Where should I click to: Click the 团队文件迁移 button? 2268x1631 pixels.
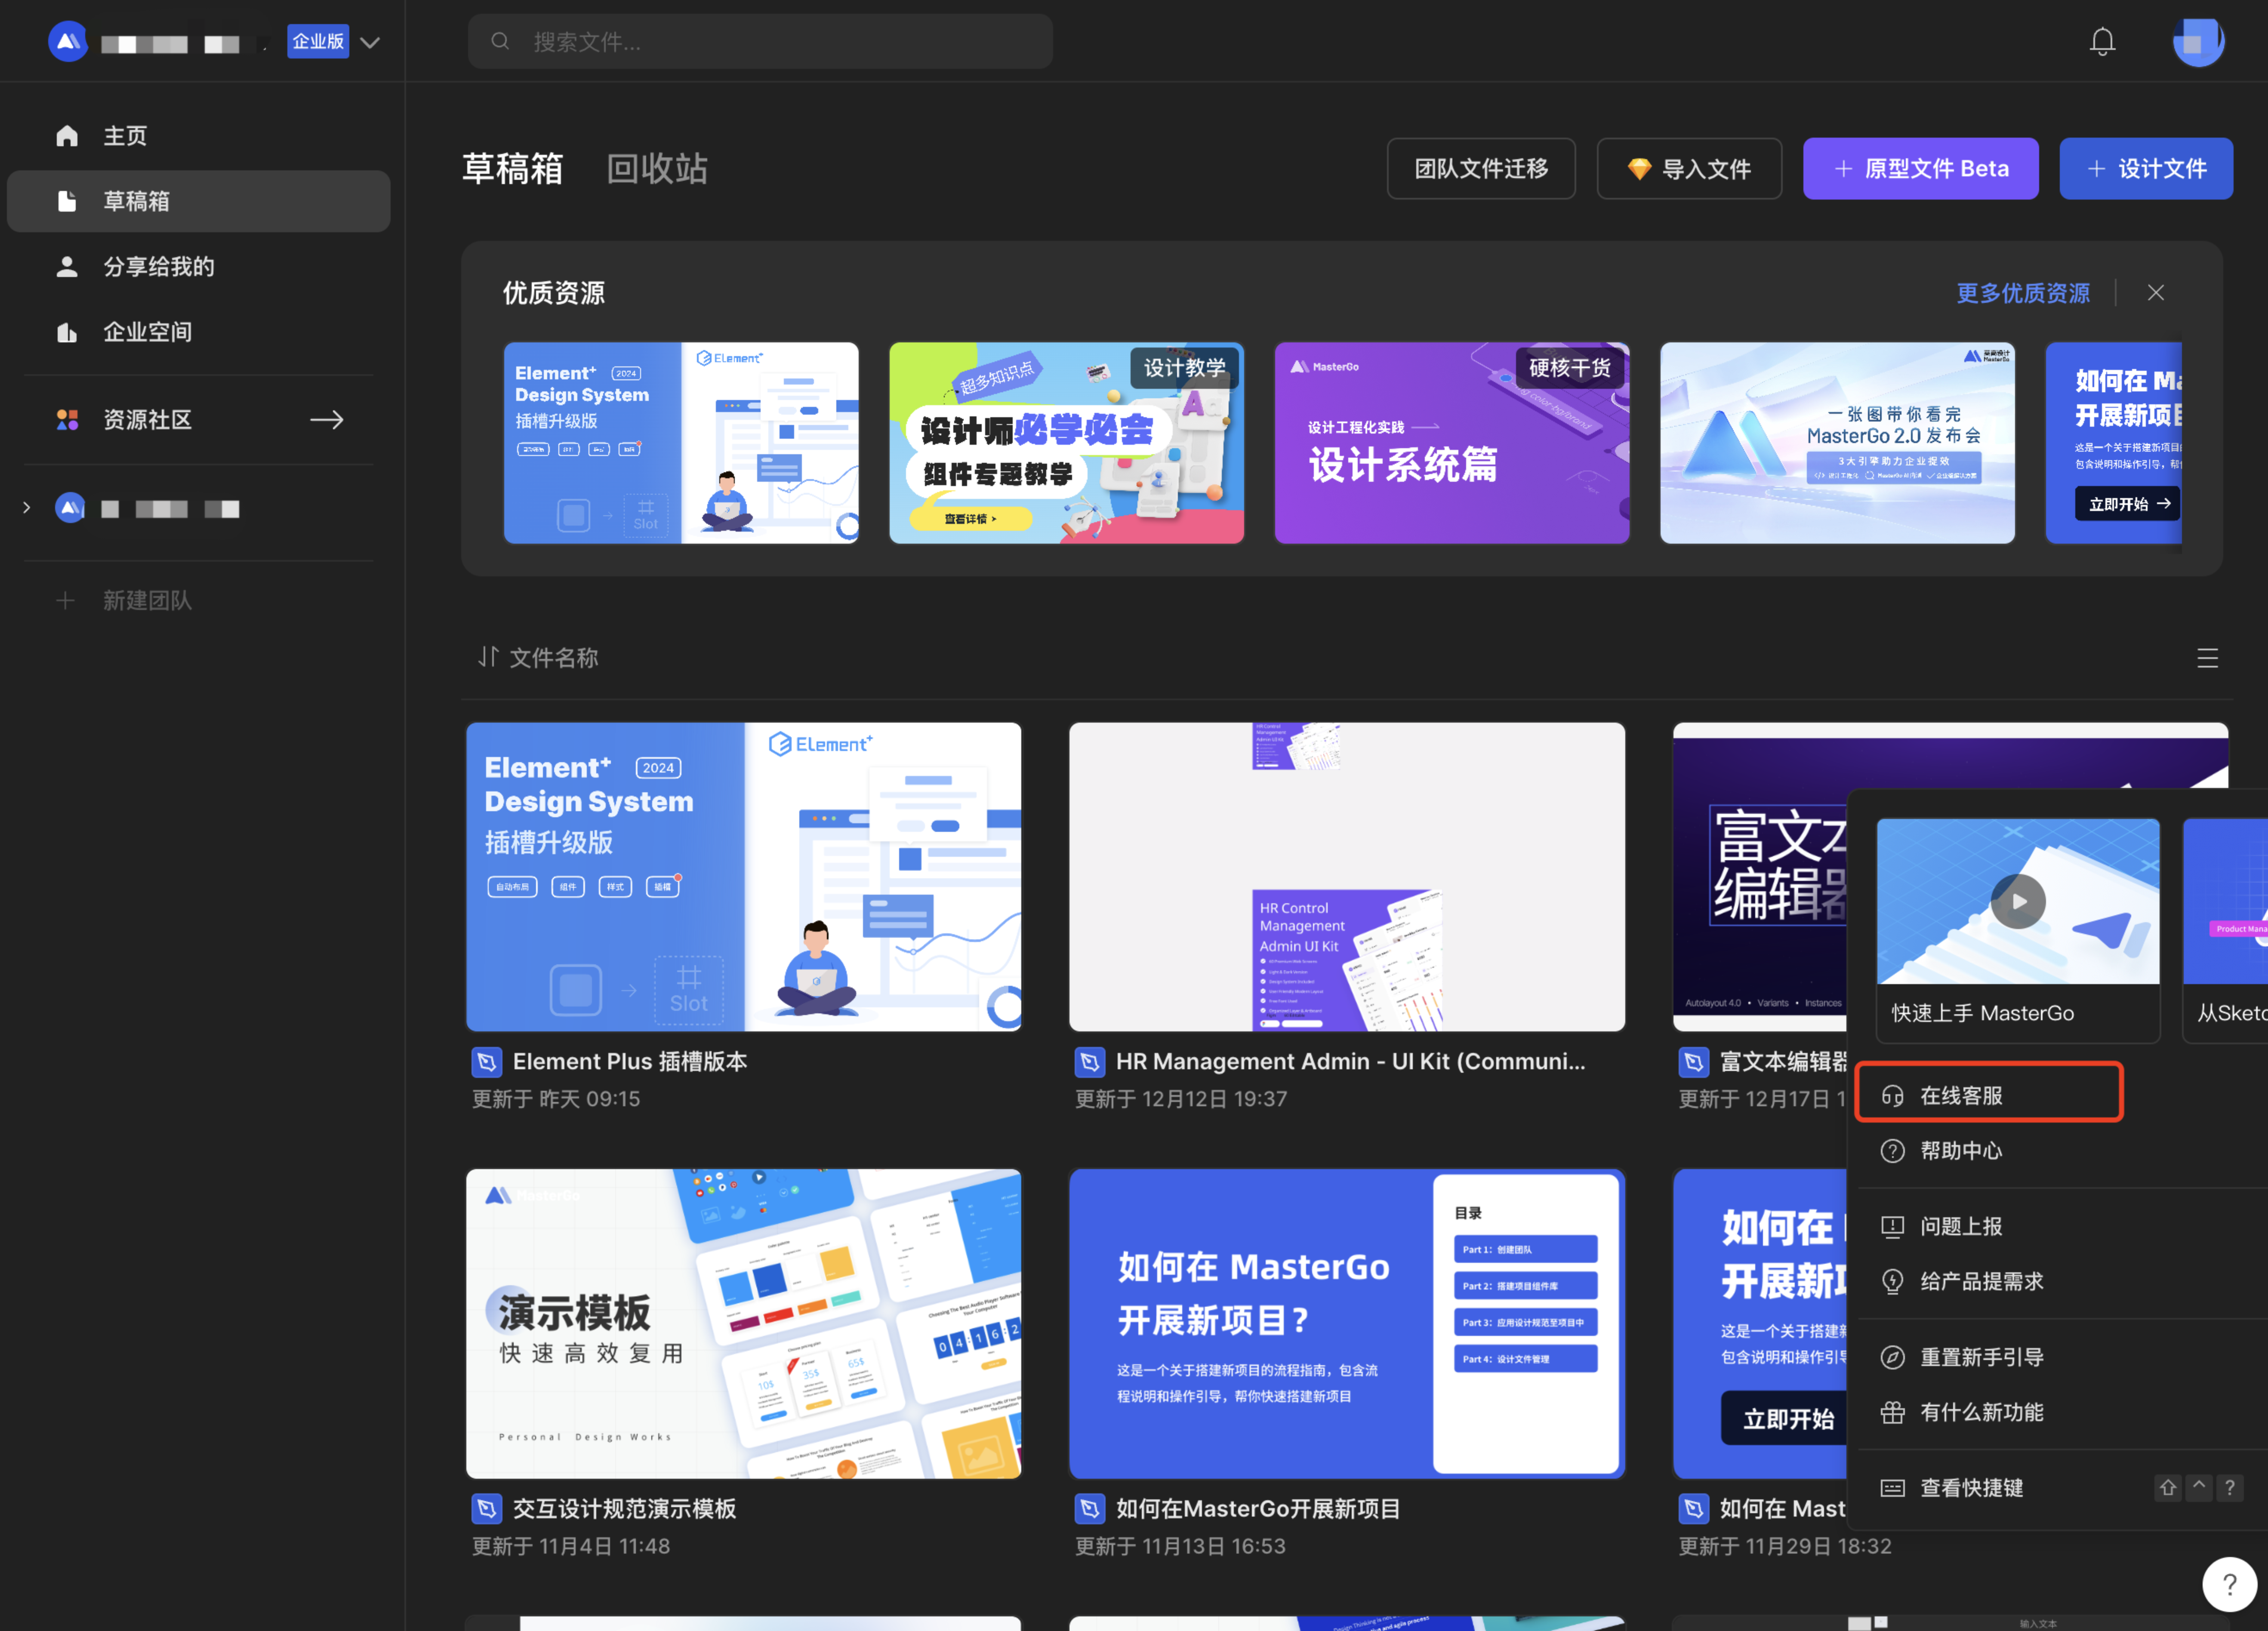[1481, 169]
